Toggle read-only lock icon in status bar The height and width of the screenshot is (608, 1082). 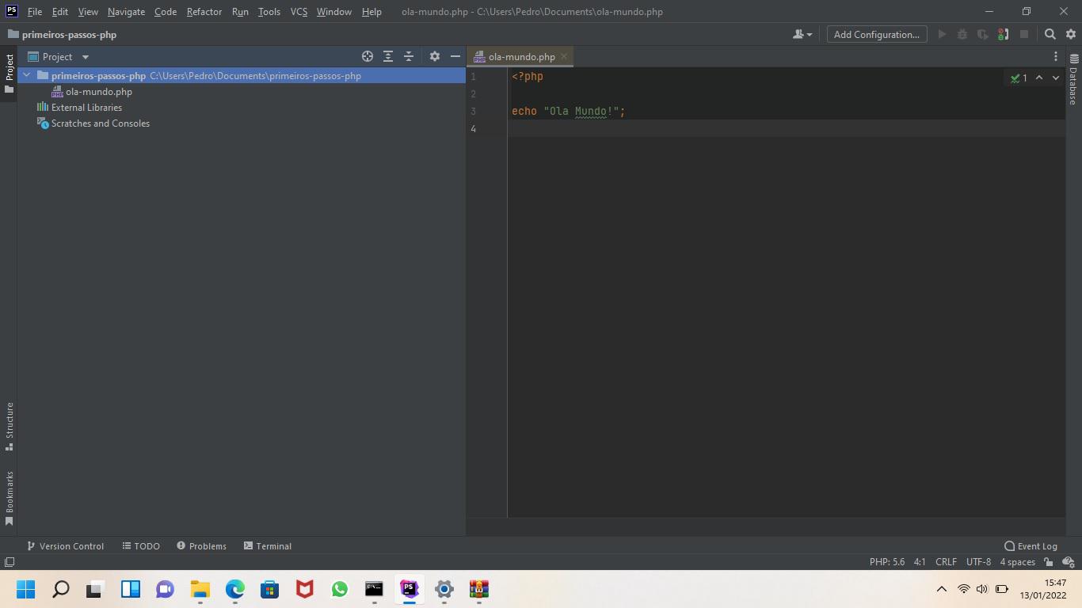[x=1049, y=562]
